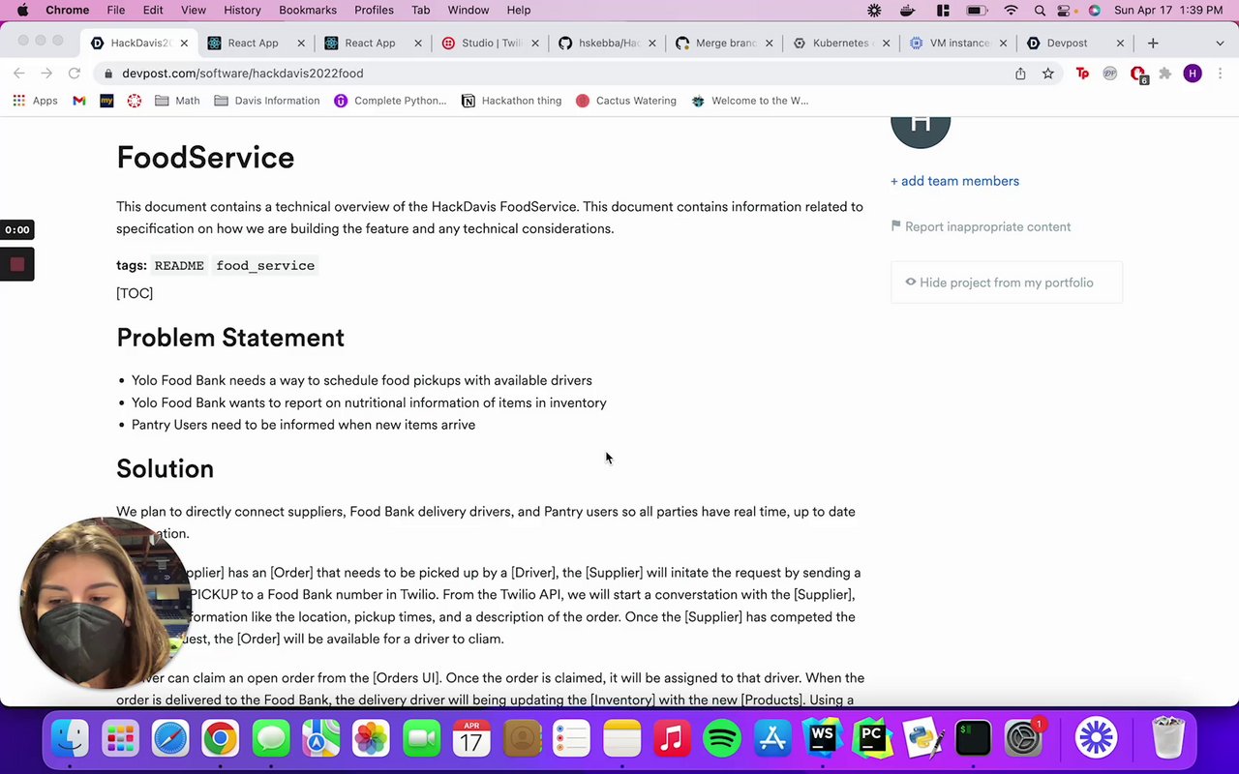Viewport: 1239px width, 774px height.
Task: Open the Complete Python bookmark
Action: [390, 101]
